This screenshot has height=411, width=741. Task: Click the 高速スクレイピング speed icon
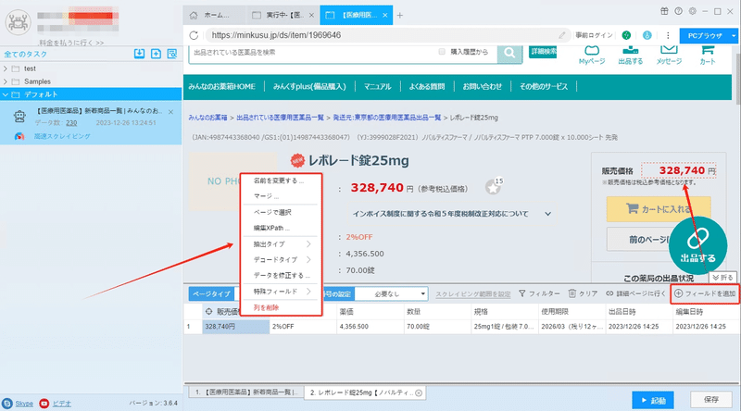(x=19, y=136)
